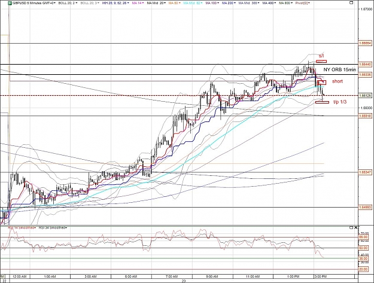
Task: Click the date 22 on the axis
Action: tap(4, 281)
